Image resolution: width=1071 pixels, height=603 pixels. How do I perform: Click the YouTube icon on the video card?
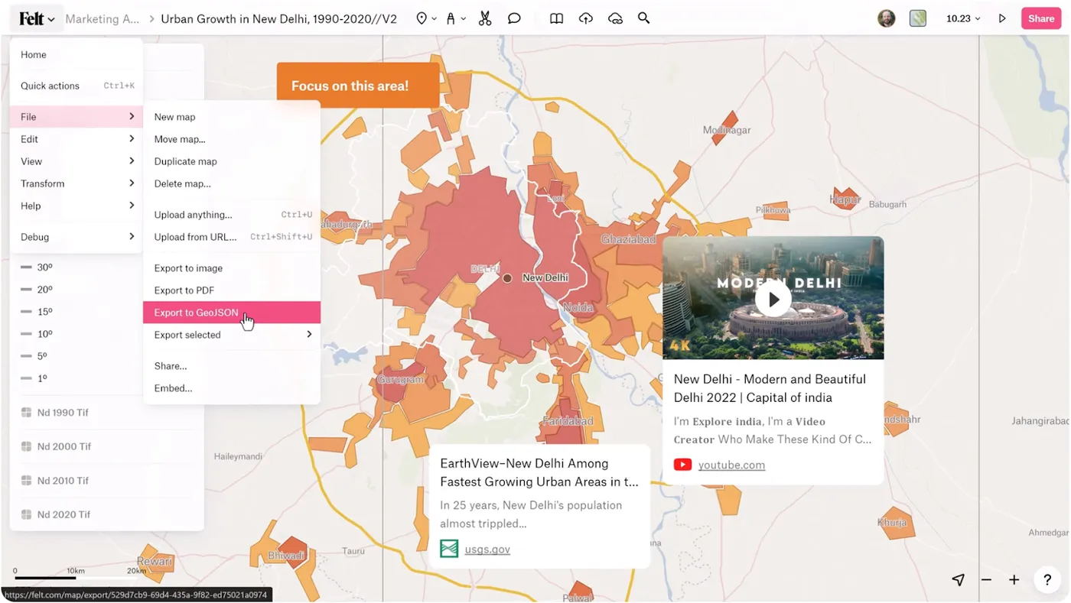pos(683,465)
